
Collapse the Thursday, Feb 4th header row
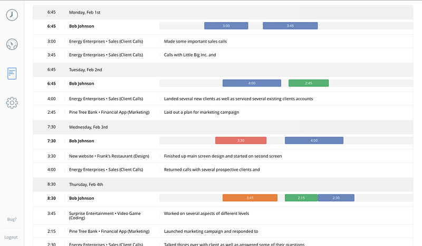[x=223, y=184]
